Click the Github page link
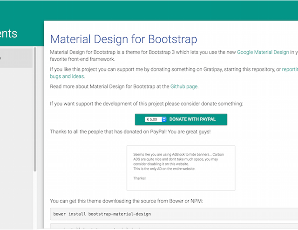The image size is (298, 230). click(x=184, y=86)
